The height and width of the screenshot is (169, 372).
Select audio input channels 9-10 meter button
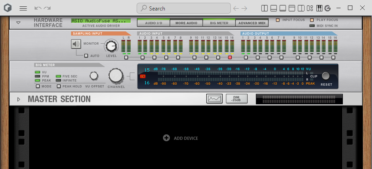pos(194,57)
